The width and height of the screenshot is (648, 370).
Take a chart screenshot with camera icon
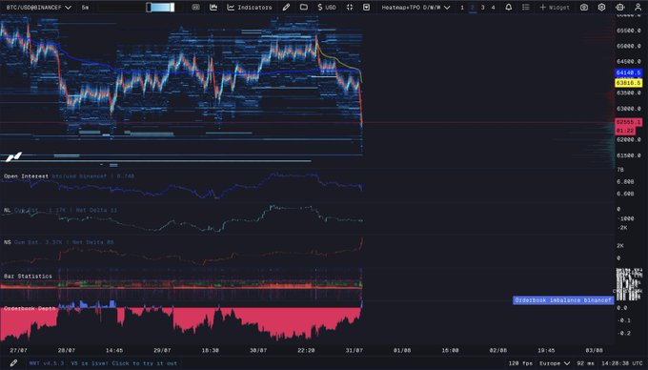(584, 7)
